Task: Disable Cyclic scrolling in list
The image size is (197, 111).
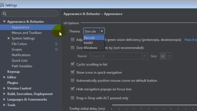Action: tap(73, 64)
